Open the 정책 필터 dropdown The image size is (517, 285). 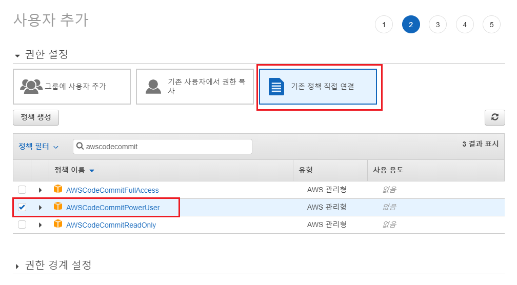pyautogui.click(x=38, y=147)
